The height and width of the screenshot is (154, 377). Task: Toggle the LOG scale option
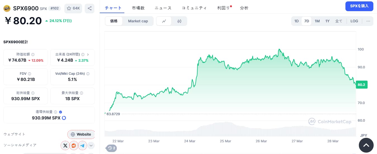coord(354,21)
